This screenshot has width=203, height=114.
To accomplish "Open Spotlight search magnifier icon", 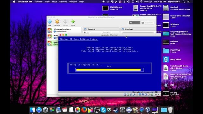I will [184, 2].
